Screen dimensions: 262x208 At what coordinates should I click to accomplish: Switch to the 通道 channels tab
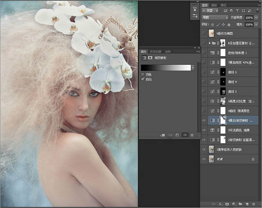click(x=214, y=5)
